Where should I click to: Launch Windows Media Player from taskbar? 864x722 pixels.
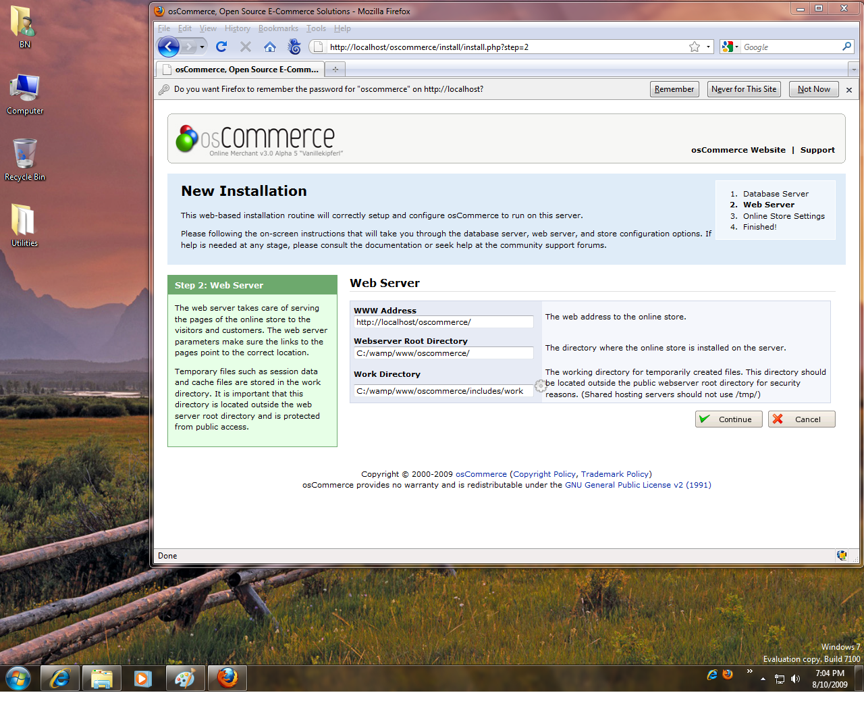coord(143,678)
